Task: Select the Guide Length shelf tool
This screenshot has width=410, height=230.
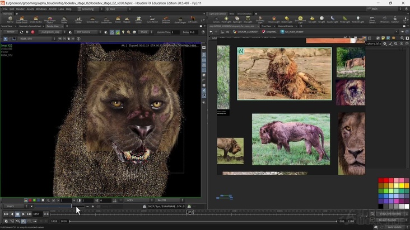Action: (x=180, y=20)
